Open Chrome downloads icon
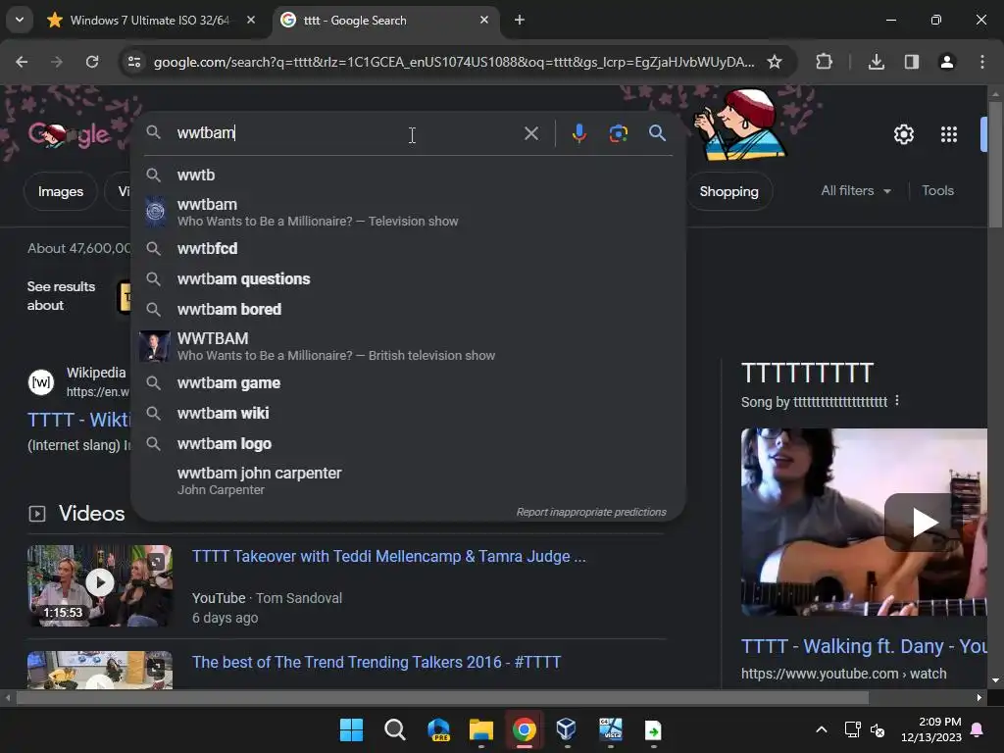This screenshot has width=1004, height=753. click(877, 62)
